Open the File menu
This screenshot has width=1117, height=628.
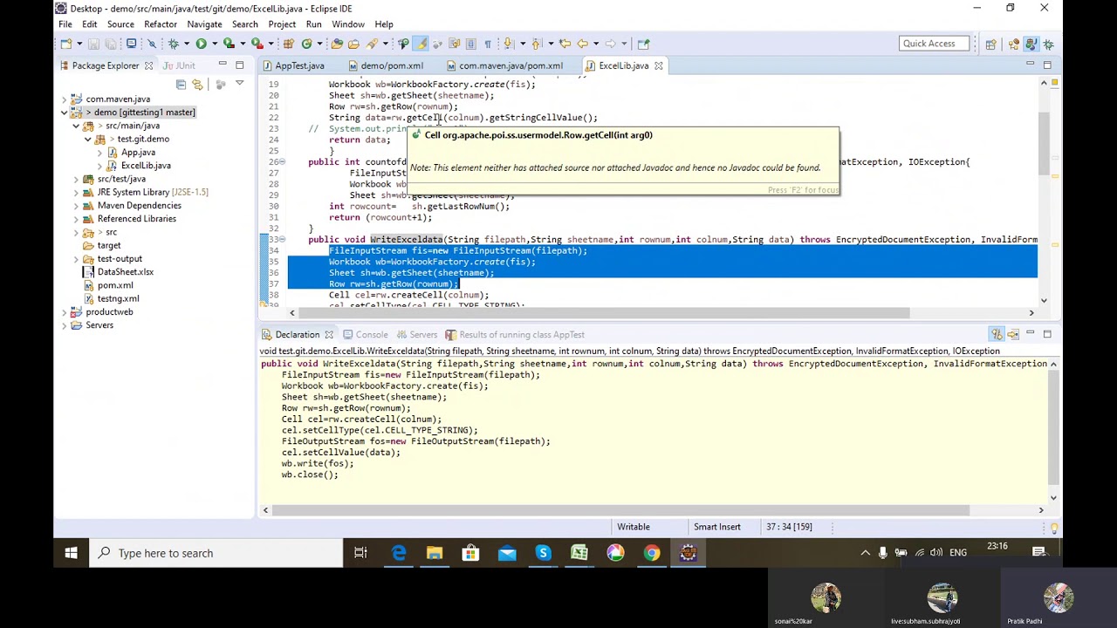65,24
